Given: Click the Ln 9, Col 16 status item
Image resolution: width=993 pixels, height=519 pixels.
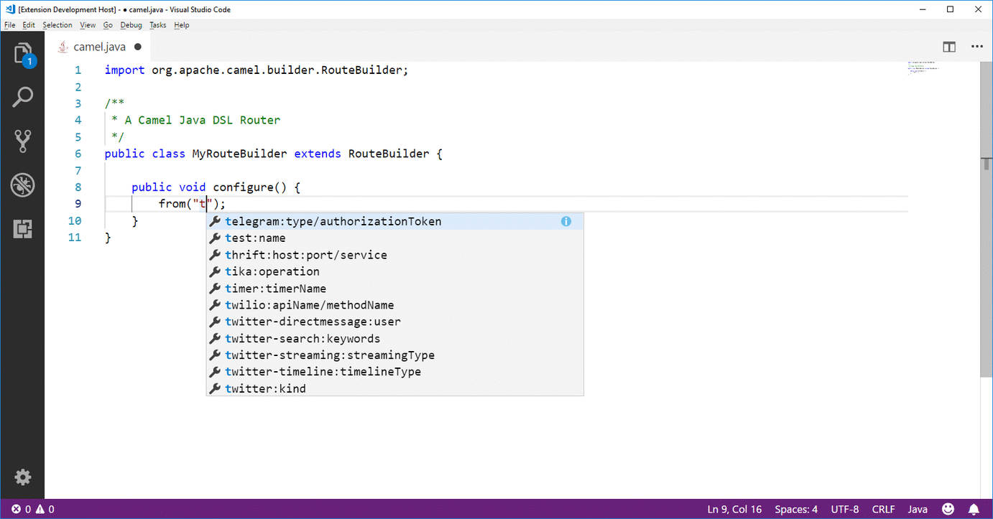Looking at the screenshot, I should pyautogui.click(x=734, y=509).
